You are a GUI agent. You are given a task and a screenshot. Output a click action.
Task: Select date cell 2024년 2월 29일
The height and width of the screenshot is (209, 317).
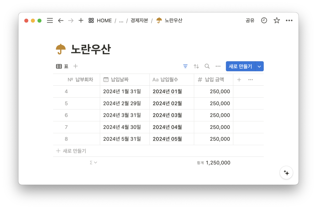pyautogui.click(x=125, y=103)
